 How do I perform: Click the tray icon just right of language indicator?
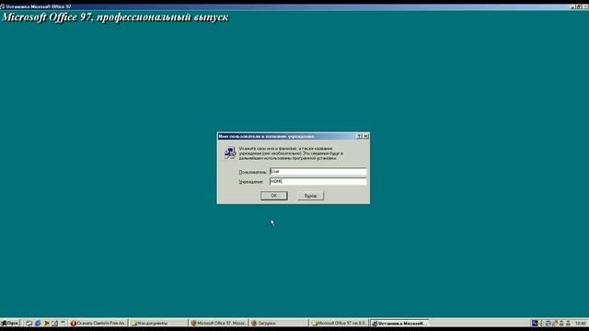tap(541, 323)
